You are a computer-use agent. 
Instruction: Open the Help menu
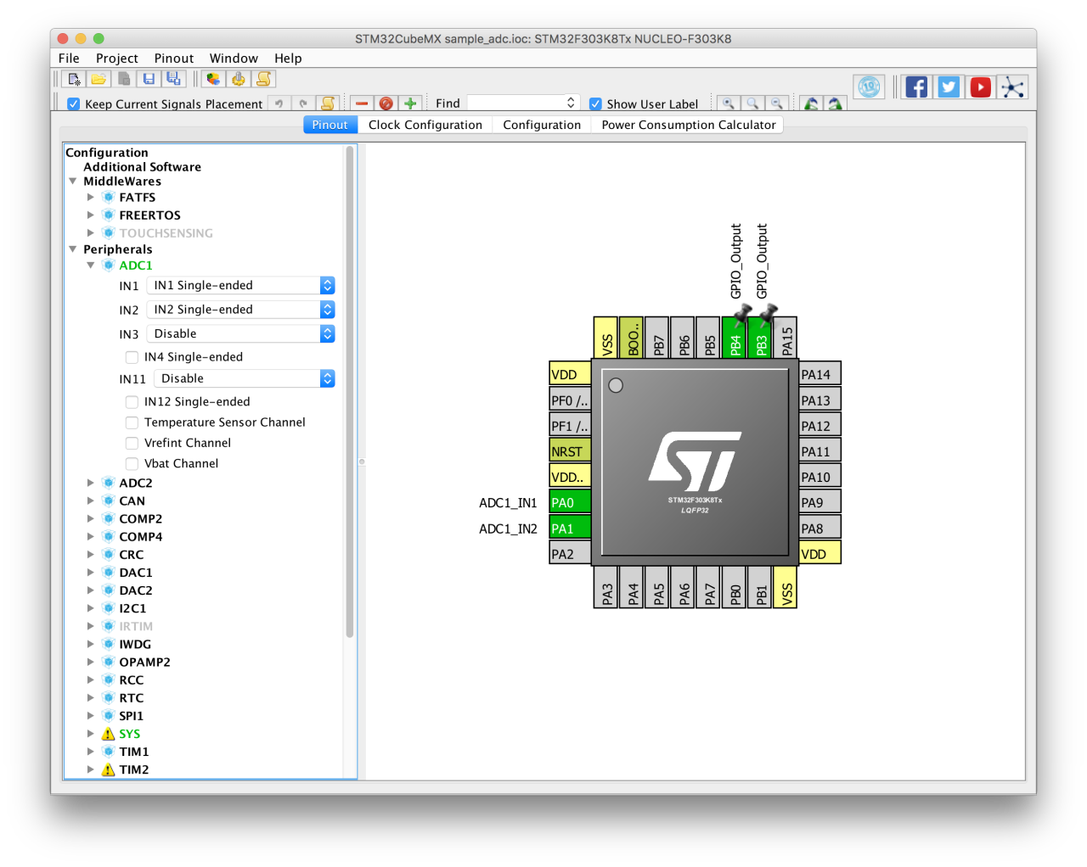(x=288, y=59)
